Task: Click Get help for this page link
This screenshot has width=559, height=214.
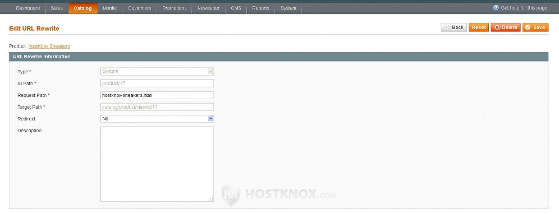Action: click(x=524, y=8)
